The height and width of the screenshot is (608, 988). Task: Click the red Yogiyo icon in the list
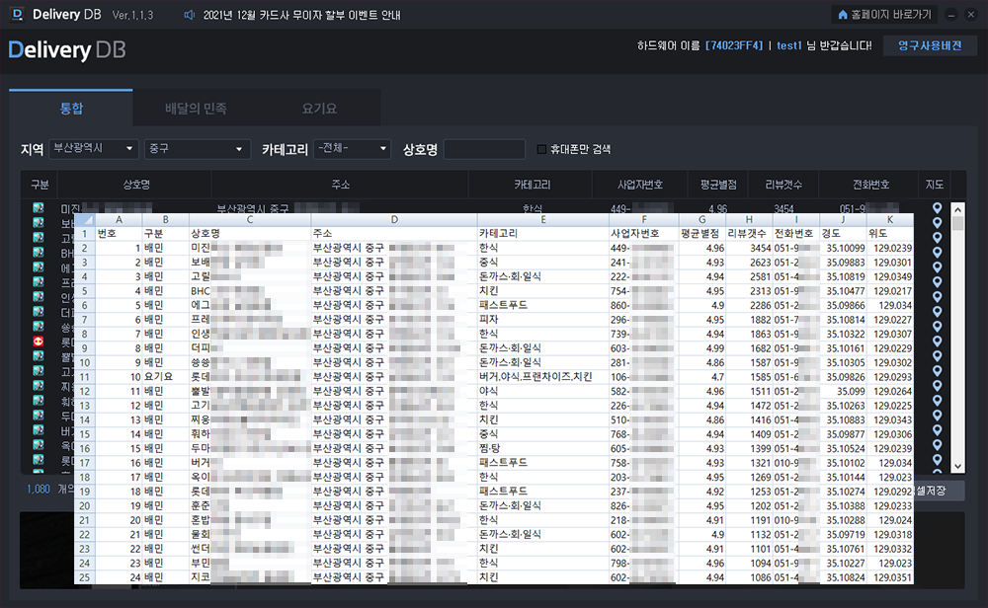39,342
